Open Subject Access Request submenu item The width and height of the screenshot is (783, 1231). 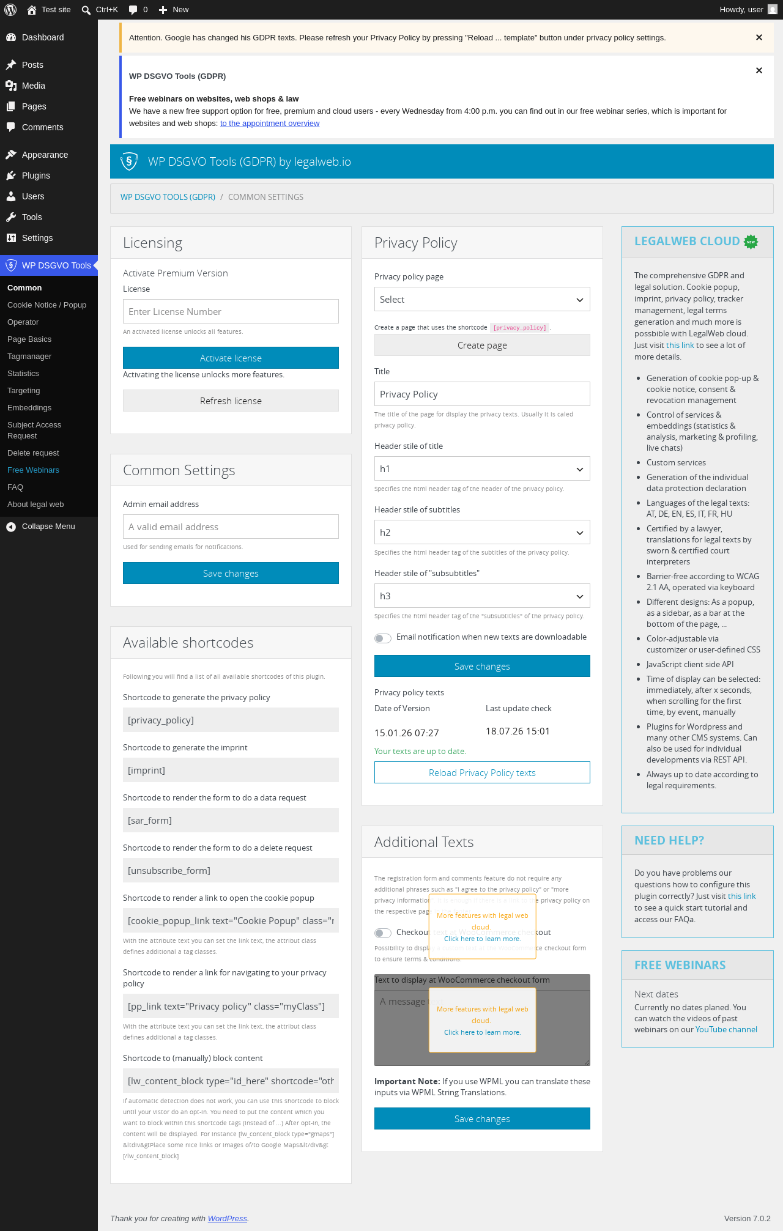coord(34,430)
